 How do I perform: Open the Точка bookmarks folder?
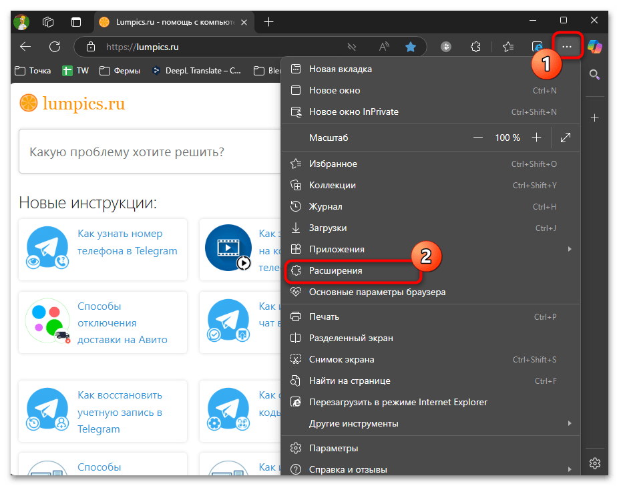pyautogui.click(x=33, y=71)
